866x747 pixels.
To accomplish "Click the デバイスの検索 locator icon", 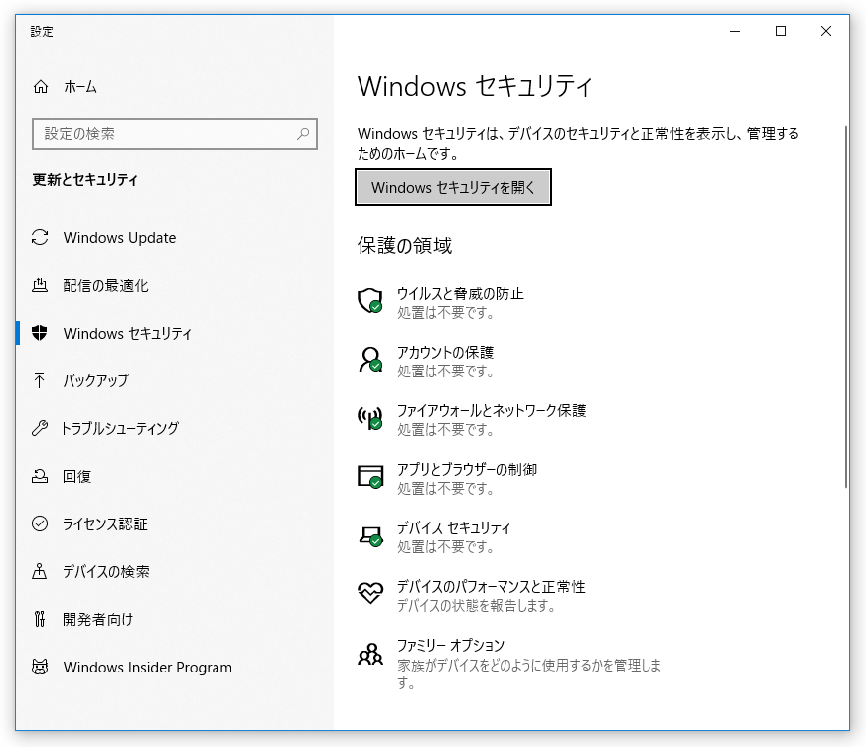I will pos(39,571).
